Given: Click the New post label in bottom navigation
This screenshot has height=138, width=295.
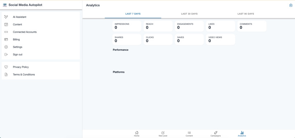Looking at the screenshot, I should pyautogui.click(x=163, y=136).
